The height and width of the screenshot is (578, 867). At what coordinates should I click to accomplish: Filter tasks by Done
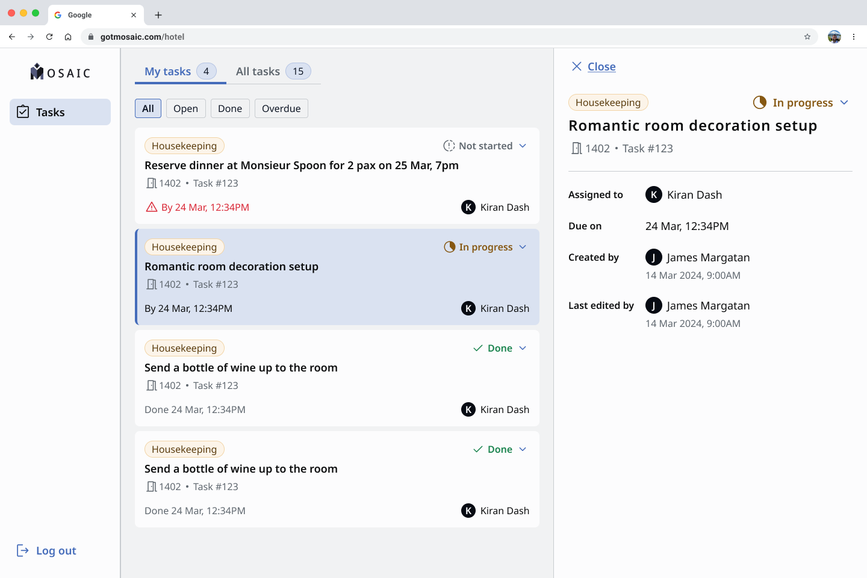[230, 108]
